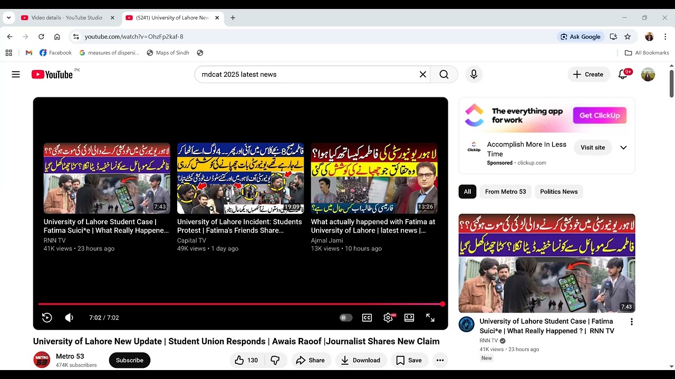Open more options for sidebar RNN TV video
675x379 pixels.
point(631,322)
